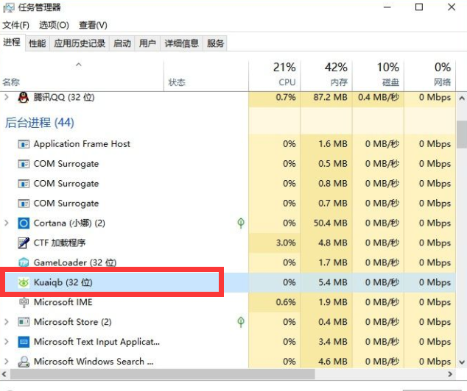Viewport: 467px width, 391px height.
Task: Select the Microsoft IME process name
Action: (63, 302)
